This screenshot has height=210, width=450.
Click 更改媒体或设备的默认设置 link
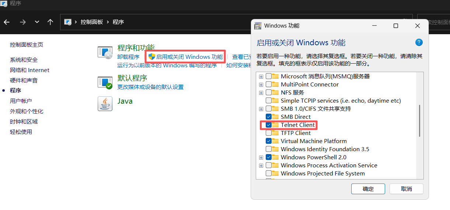coord(150,87)
